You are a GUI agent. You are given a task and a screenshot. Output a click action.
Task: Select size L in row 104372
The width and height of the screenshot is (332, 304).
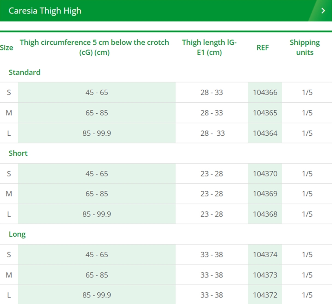(x=9, y=295)
